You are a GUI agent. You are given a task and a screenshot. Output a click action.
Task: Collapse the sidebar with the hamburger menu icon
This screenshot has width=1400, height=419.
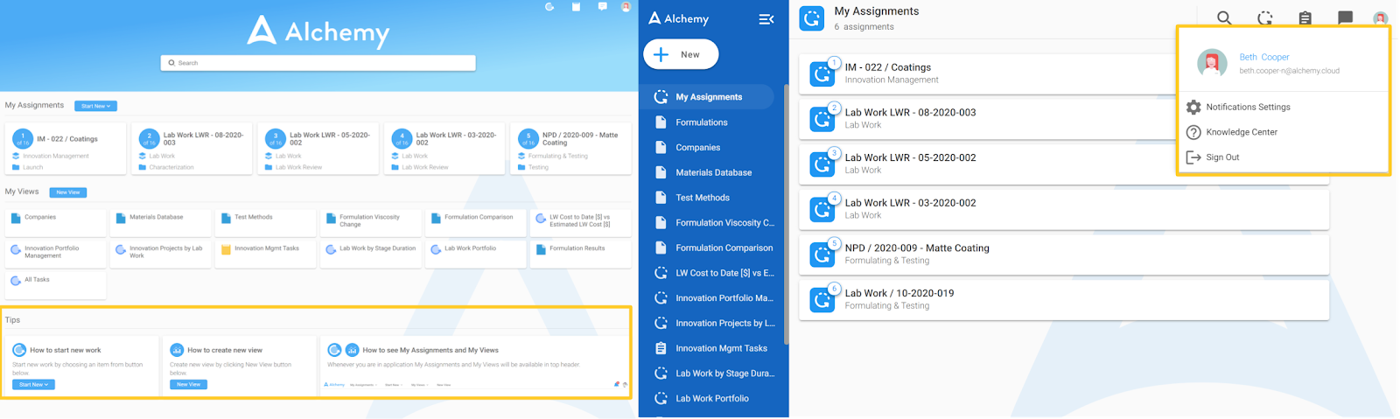[x=766, y=19]
